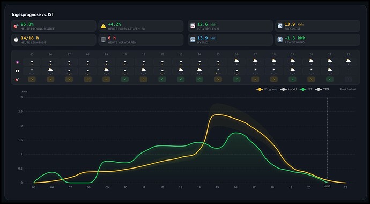Click observed cloud icon for hour 11
The width and height of the screenshot is (370, 204).
click(144, 70)
